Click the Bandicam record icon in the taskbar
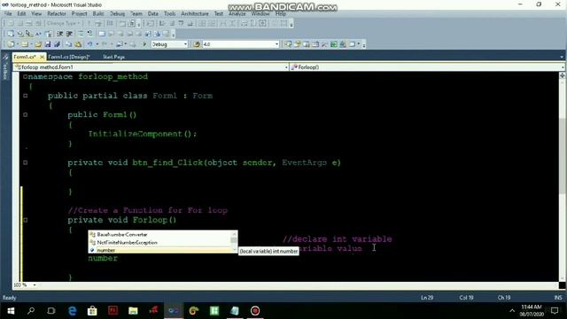 tap(255, 311)
